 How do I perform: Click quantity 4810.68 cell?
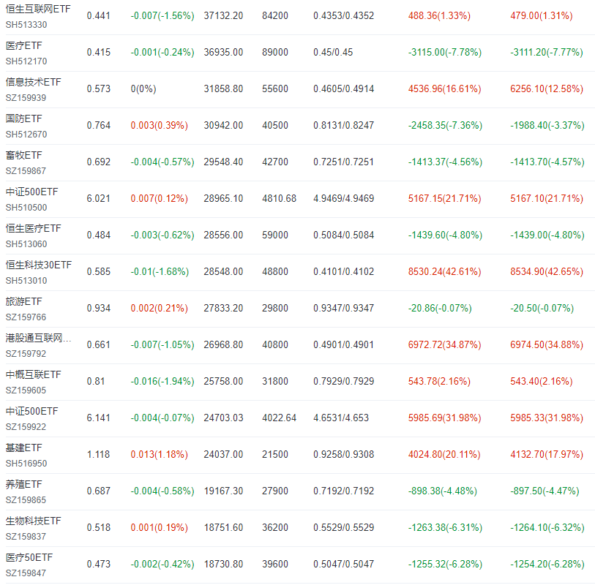click(x=279, y=199)
